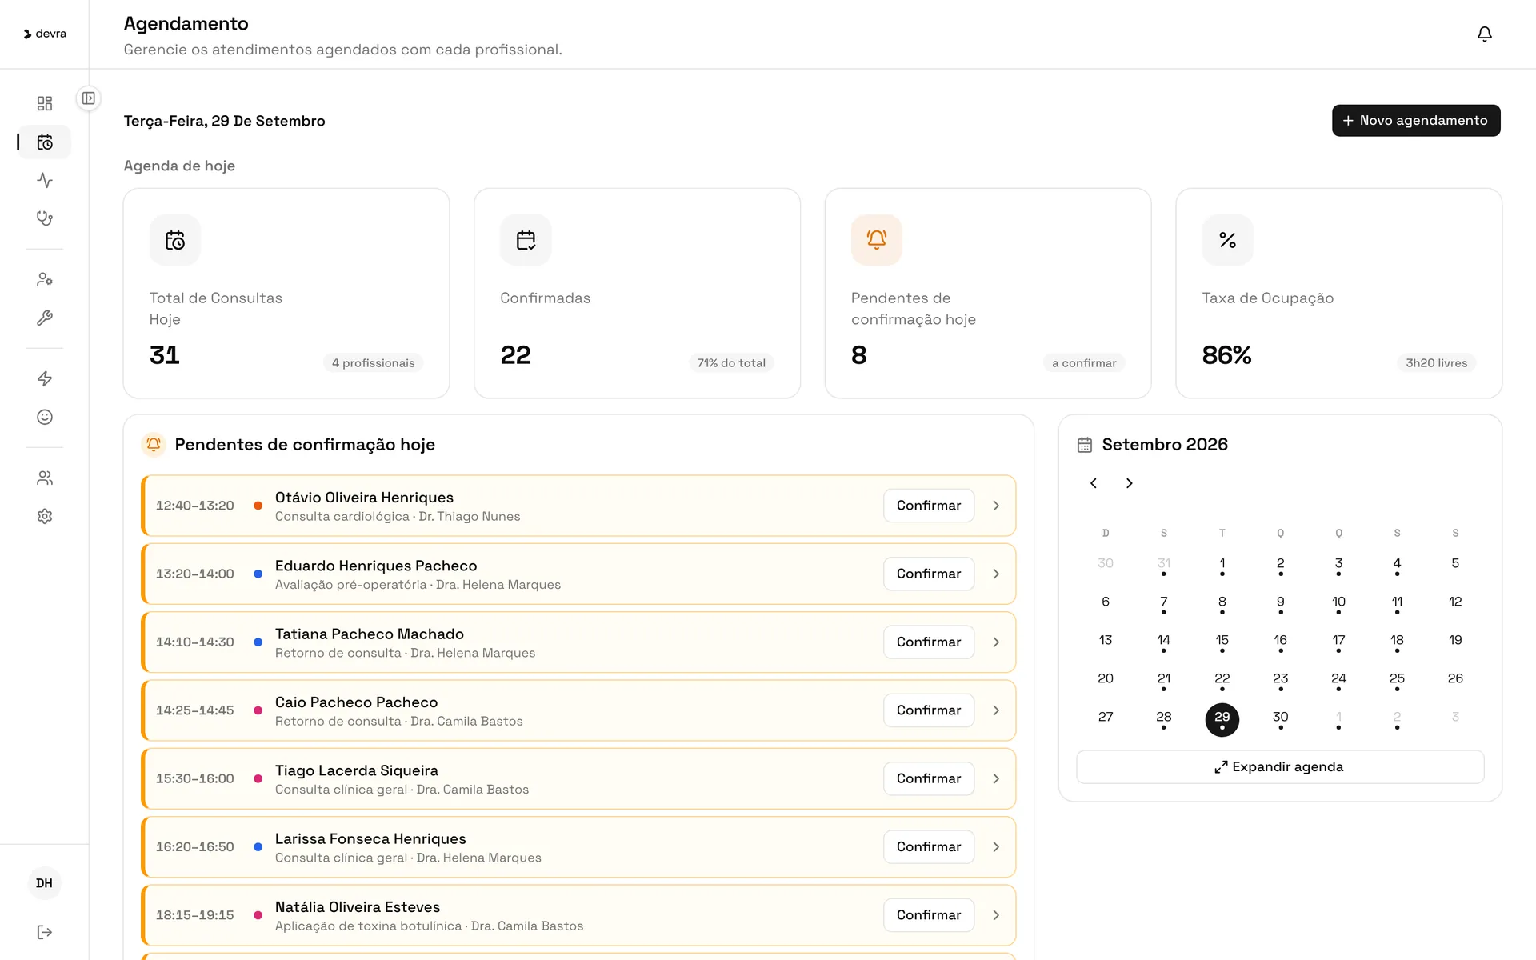Image resolution: width=1536 pixels, height=960 pixels.
Task: Open the lightning bolt sidebar icon
Action: pos(45,378)
